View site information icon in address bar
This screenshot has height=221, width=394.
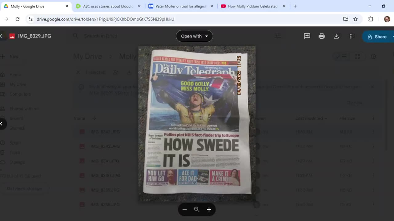pyautogui.click(x=30, y=19)
